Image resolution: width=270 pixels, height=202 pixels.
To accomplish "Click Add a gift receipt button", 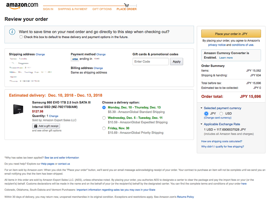I will [x=46, y=126].
